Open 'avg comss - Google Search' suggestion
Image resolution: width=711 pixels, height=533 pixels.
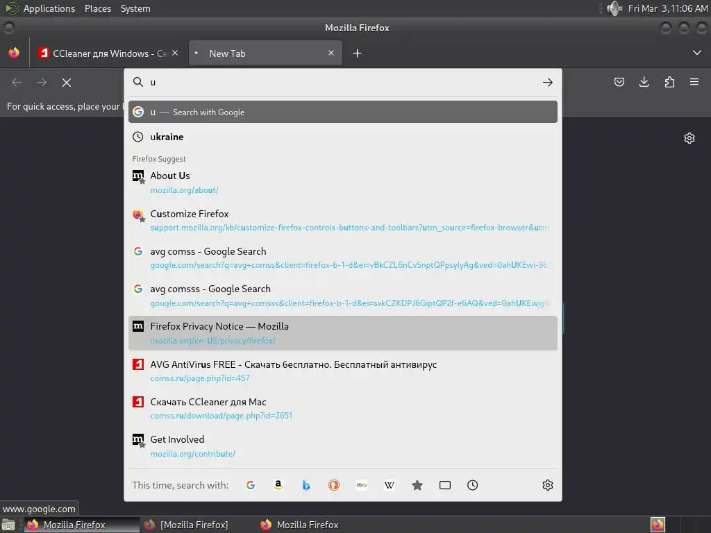pyautogui.click(x=343, y=258)
